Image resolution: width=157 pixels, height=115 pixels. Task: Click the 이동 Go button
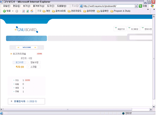143,6
